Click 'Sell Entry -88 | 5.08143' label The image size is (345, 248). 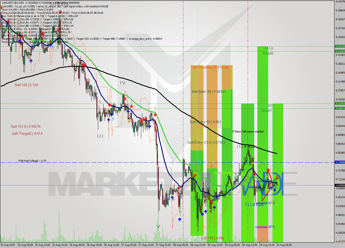click(209, 92)
